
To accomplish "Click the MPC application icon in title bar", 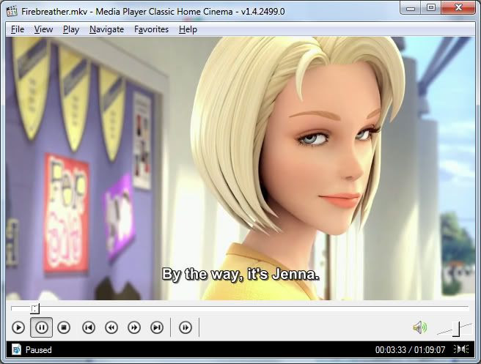I will tap(12, 11).
